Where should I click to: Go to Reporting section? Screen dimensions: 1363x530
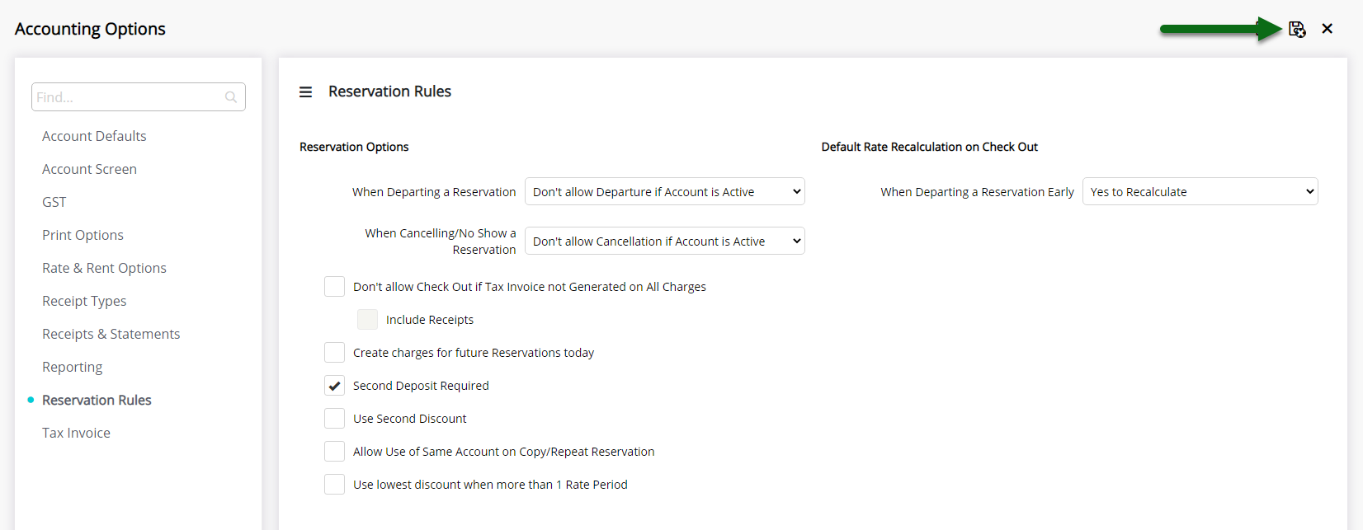[72, 367]
